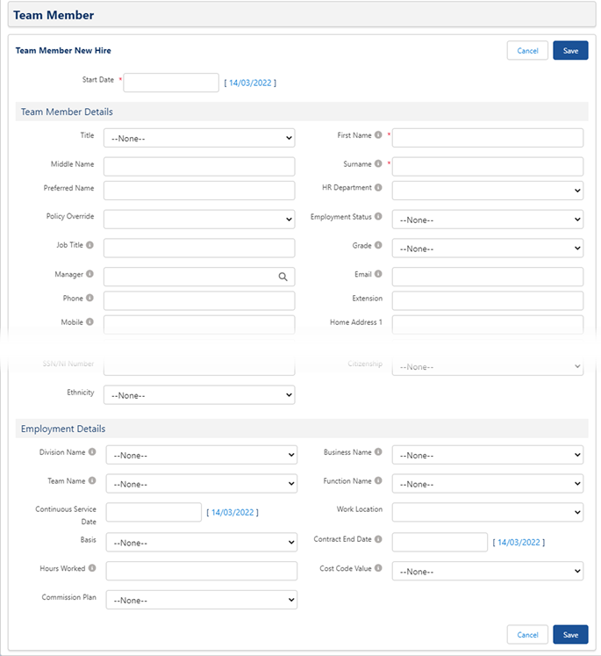Click the info icon next to Division Name

92,452
